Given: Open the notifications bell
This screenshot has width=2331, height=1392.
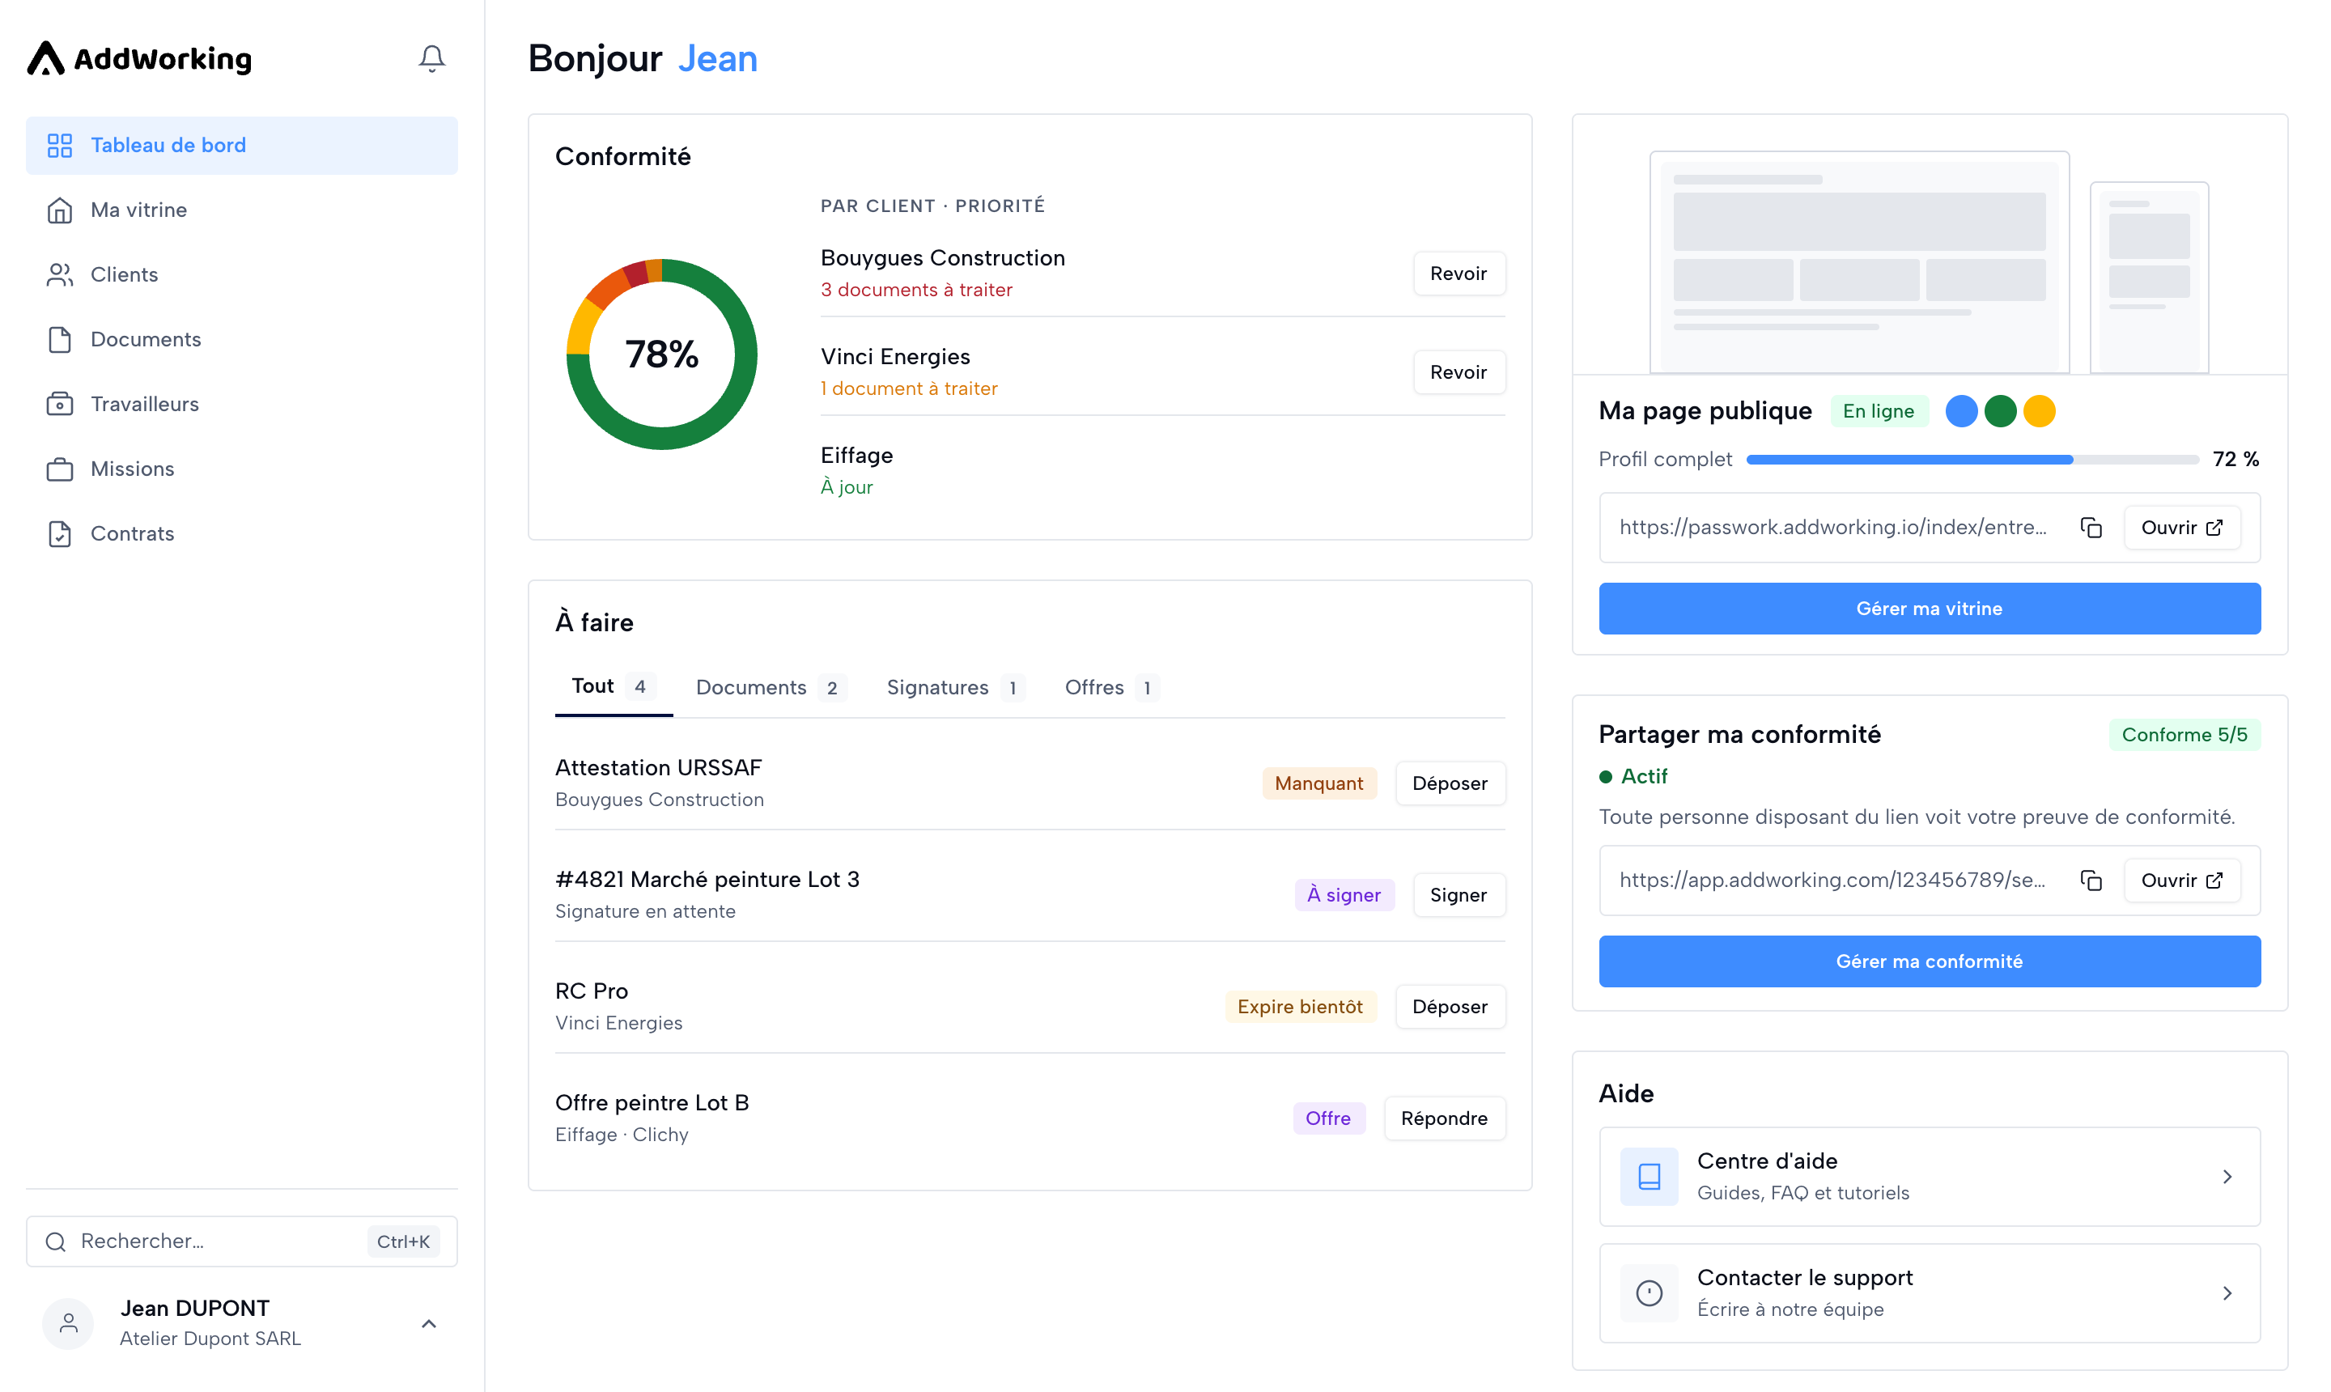Looking at the screenshot, I should (x=431, y=58).
